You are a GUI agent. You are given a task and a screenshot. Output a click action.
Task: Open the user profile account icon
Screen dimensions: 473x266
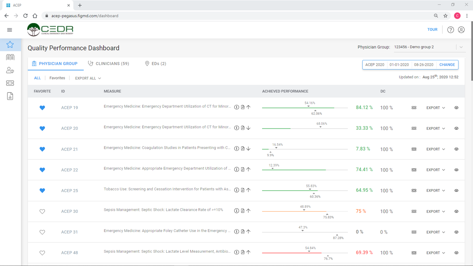[x=461, y=30]
